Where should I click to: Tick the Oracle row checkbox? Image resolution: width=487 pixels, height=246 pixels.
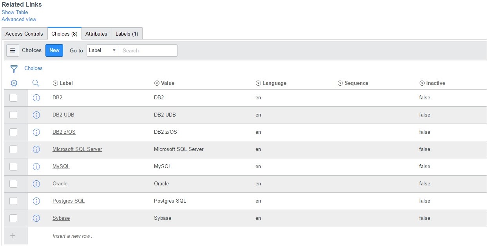tap(13, 184)
